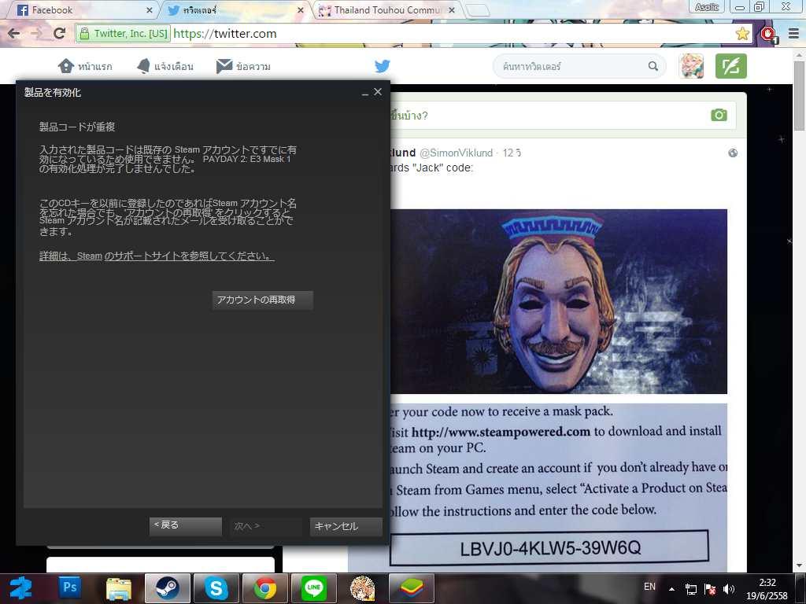This screenshot has width=806, height=604.
Task: Open Twitter messages (ข้อความ)
Action: (244, 66)
